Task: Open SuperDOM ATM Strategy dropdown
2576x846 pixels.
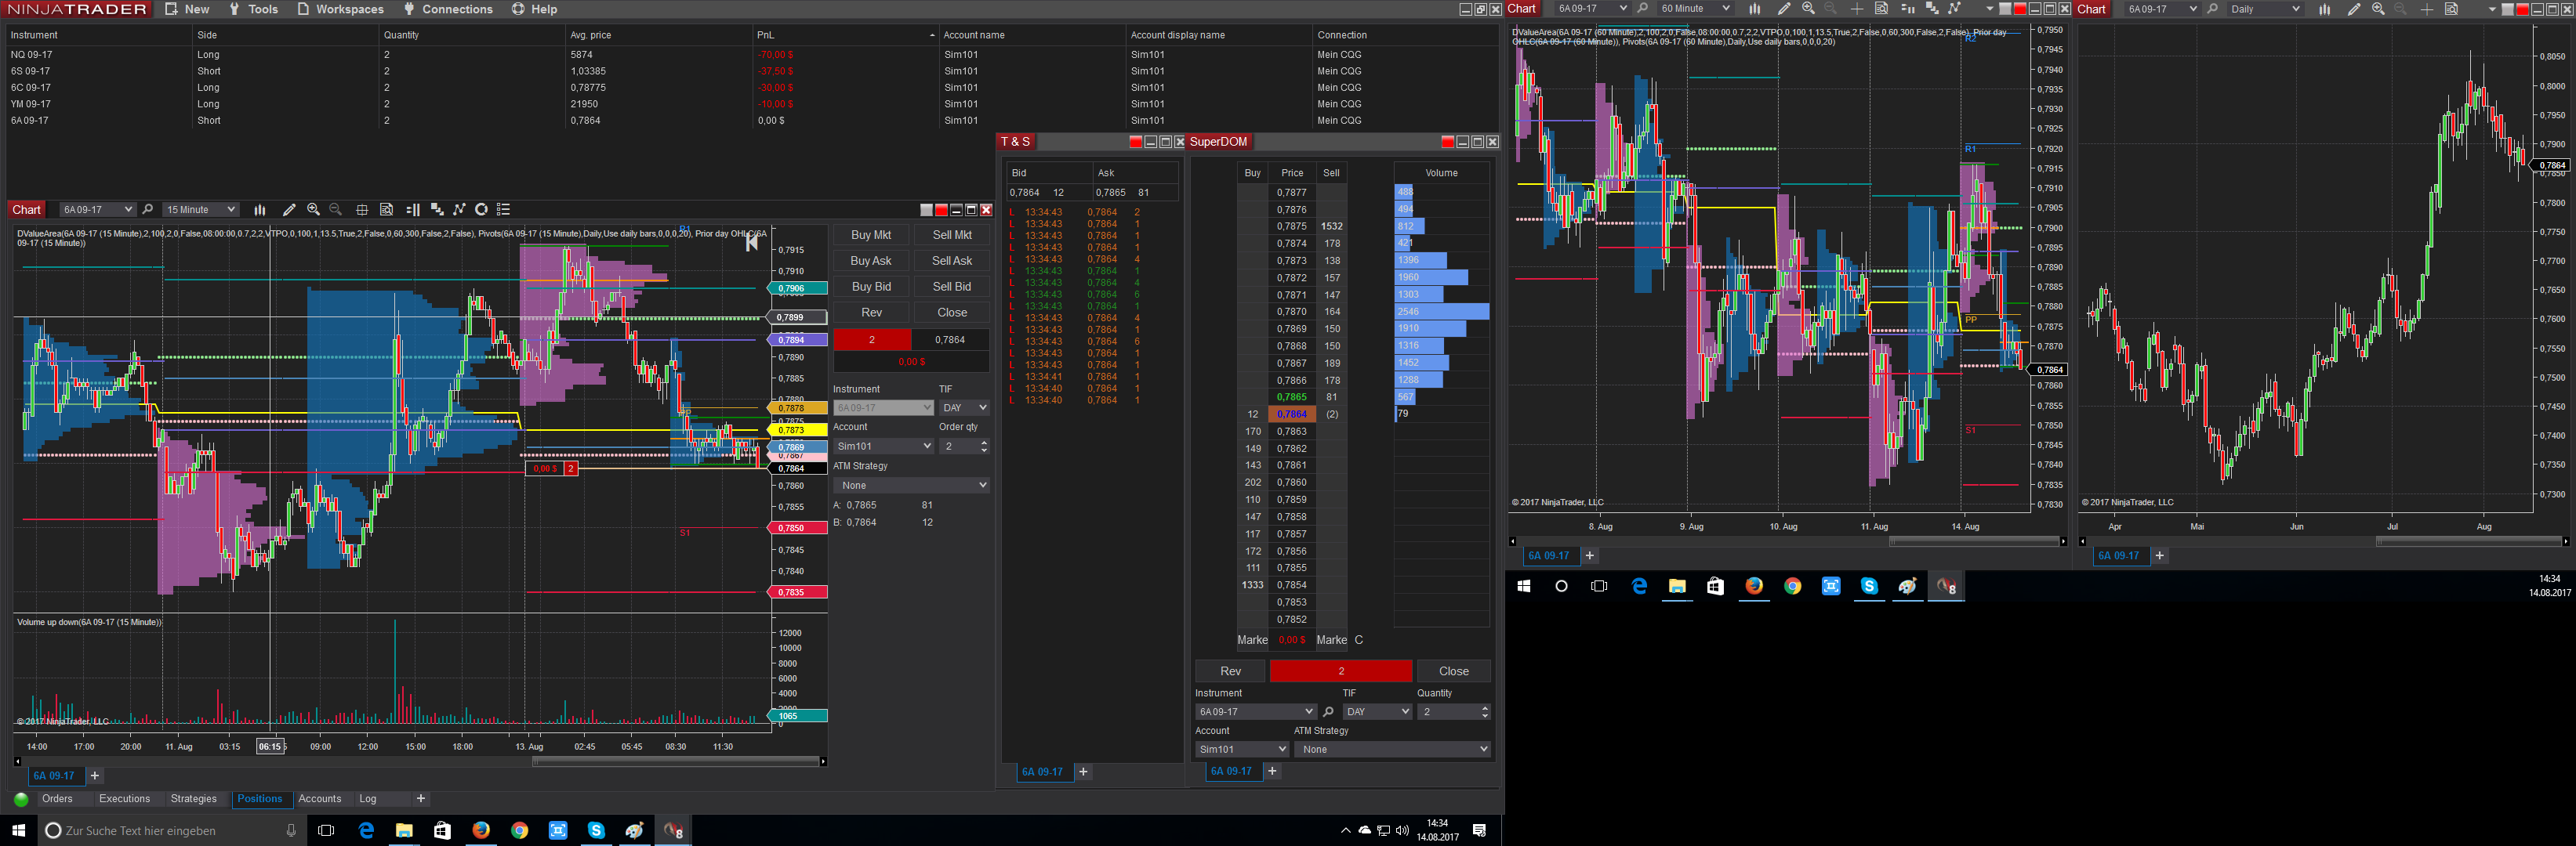Action: coord(1392,749)
